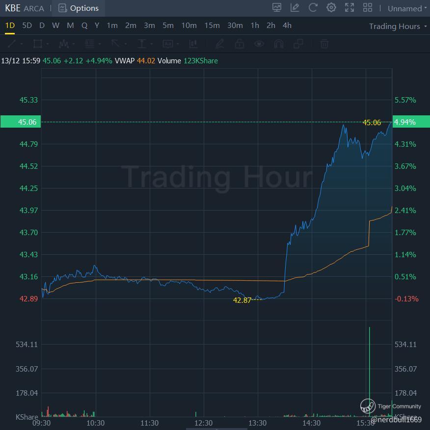Click the candlestick position tool icon
The width and height of the screenshot is (430, 430).
(193, 44)
